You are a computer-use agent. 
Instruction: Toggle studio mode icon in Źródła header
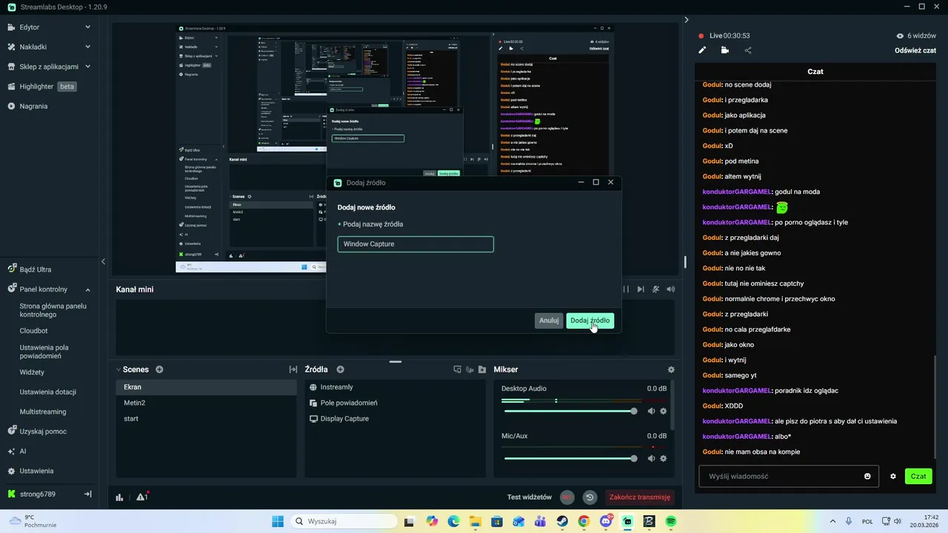click(457, 369)
